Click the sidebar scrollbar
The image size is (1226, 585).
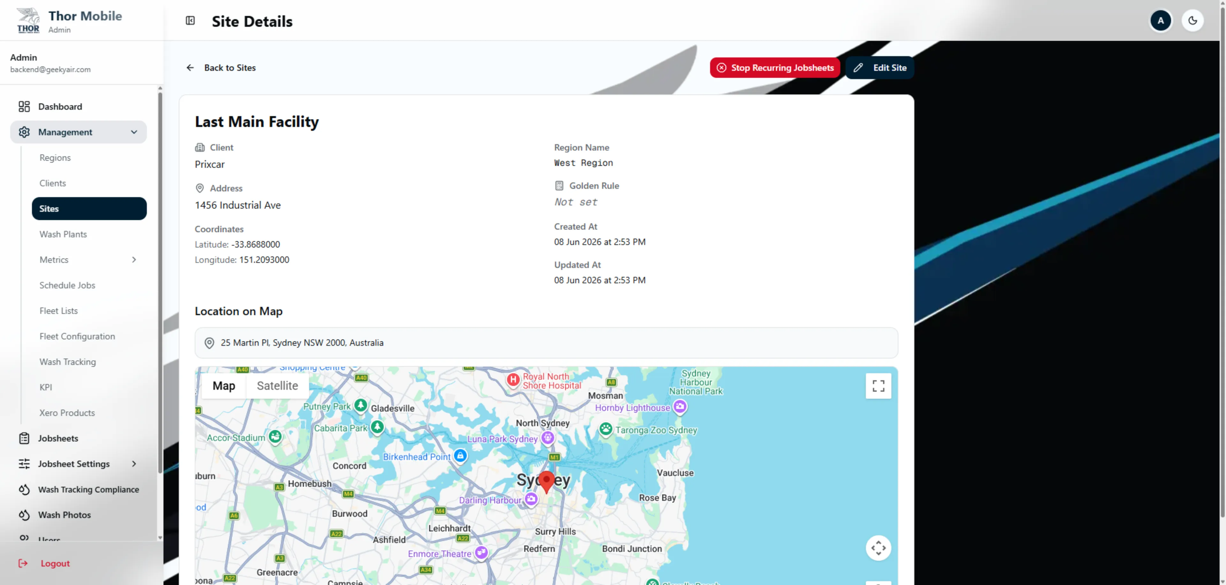point(160,283)
